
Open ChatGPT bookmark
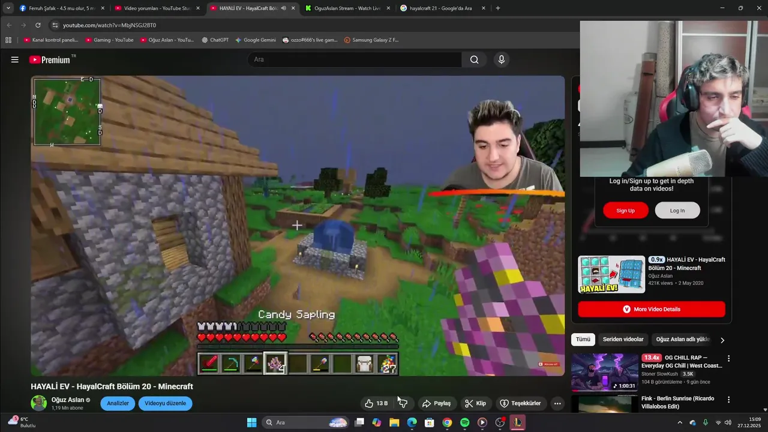[215, 40]
